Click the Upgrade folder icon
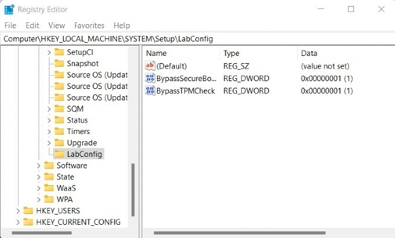The image size is (395, 238). tap(59, 142)
